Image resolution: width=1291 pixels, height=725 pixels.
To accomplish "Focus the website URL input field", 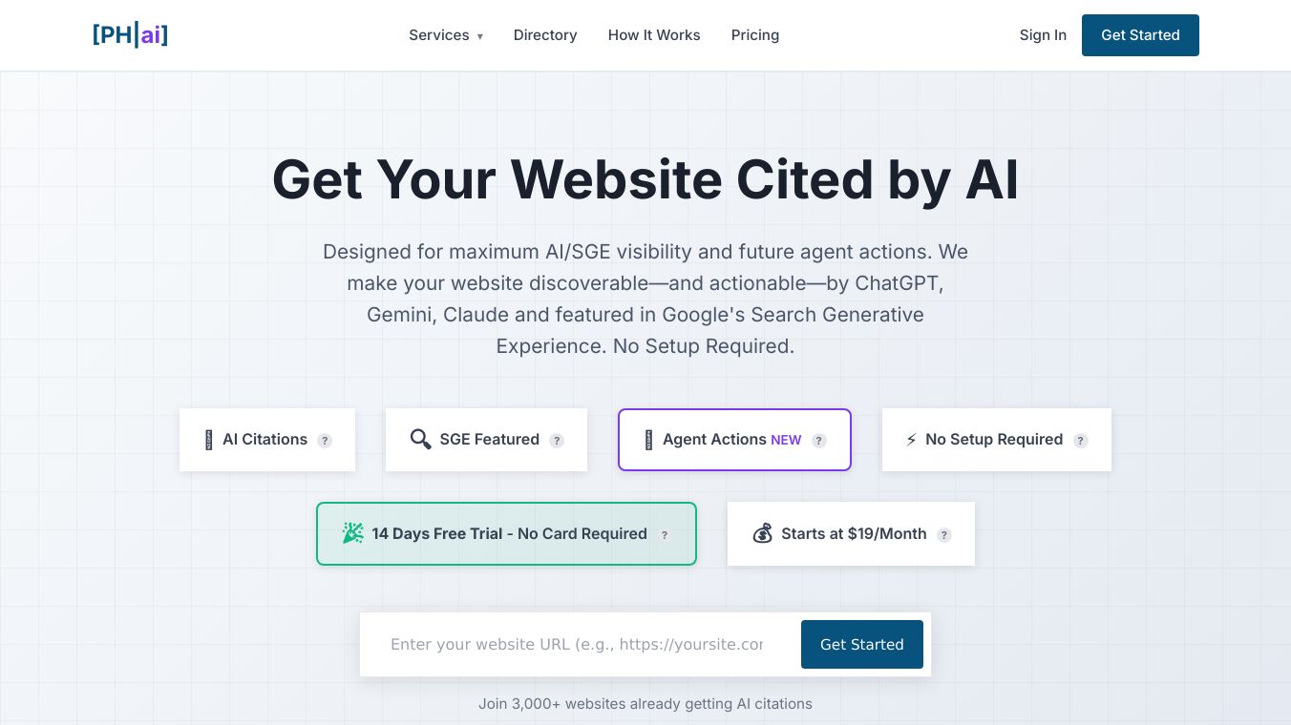I will click(x=577, y=644).
